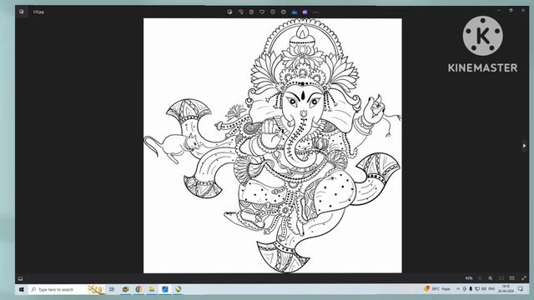Delete the image with the trash icon
Screen dimensions: 534x300
click(x=251, y=12)
